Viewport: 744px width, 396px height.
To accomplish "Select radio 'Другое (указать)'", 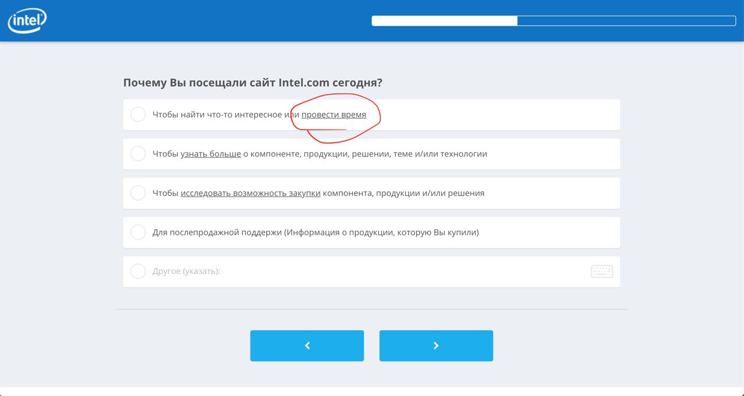I will click(138, 272).
